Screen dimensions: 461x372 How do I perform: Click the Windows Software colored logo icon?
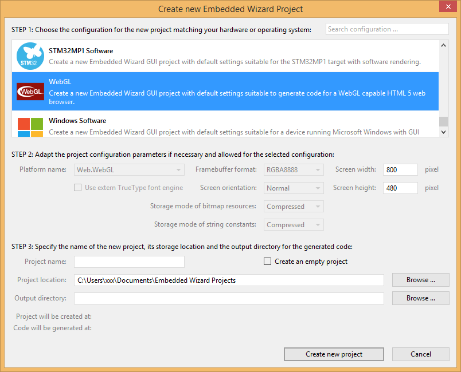click(30, 126)
